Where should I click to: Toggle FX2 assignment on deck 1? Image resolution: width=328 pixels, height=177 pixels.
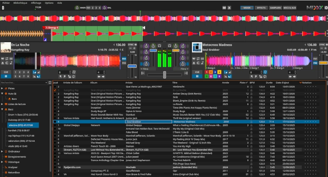pos(124,63)
